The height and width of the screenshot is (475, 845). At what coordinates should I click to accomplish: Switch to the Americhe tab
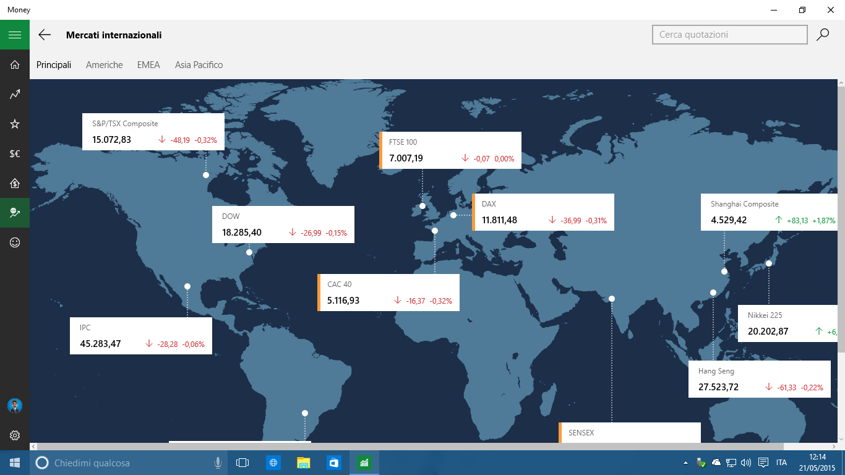105,65
